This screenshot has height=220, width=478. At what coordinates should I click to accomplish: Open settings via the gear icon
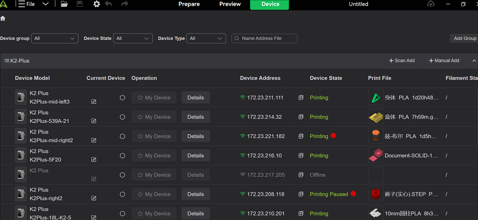(97, 4)
